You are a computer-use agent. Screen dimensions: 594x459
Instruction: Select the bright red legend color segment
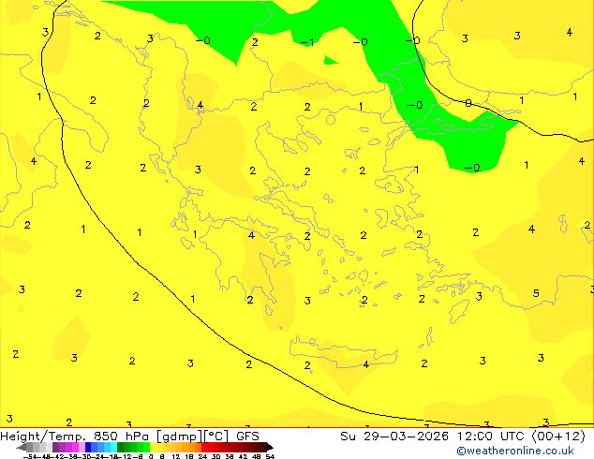click(x=204, y=447)
